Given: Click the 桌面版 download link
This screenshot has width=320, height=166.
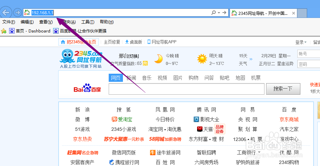Looking at the screenshot, I should 133,42.
